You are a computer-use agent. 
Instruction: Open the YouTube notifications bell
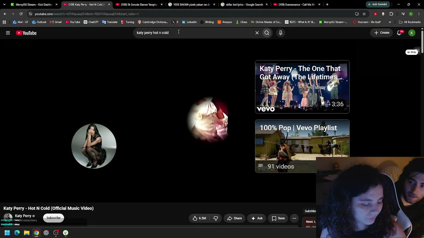point(399,33)
